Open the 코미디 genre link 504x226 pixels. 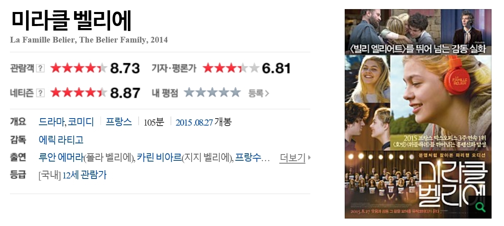pos(81,122)
